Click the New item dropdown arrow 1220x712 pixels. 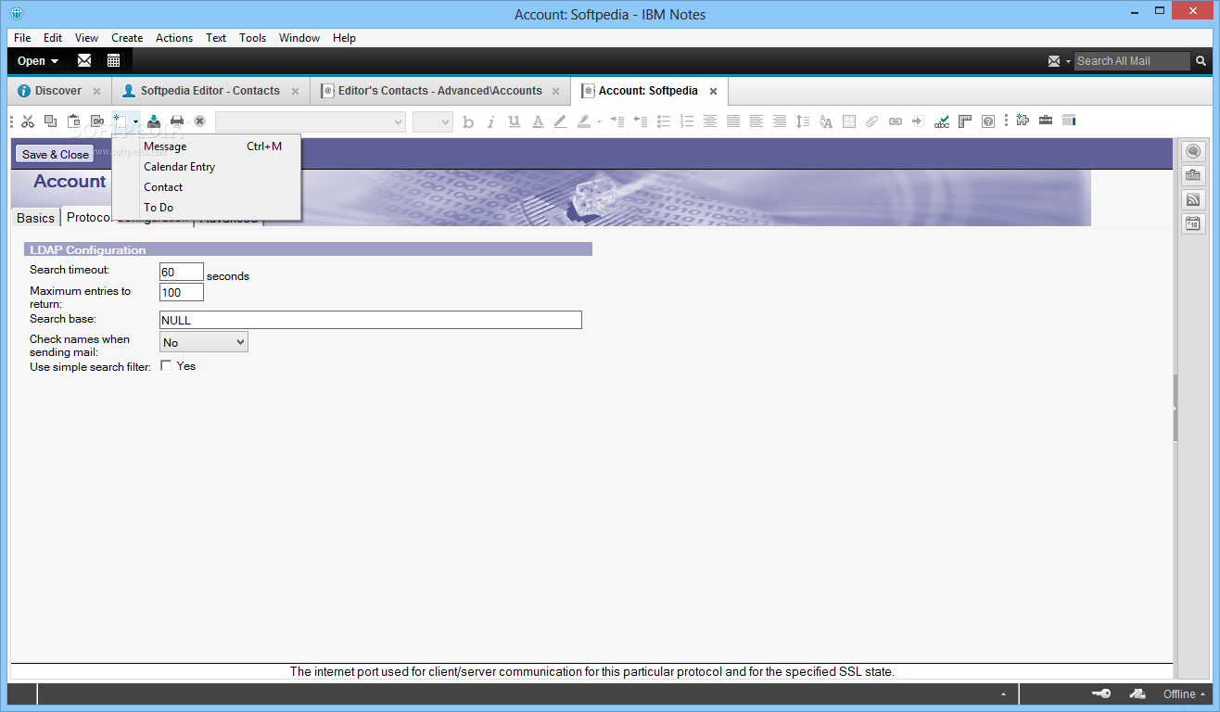coord(135,121)
